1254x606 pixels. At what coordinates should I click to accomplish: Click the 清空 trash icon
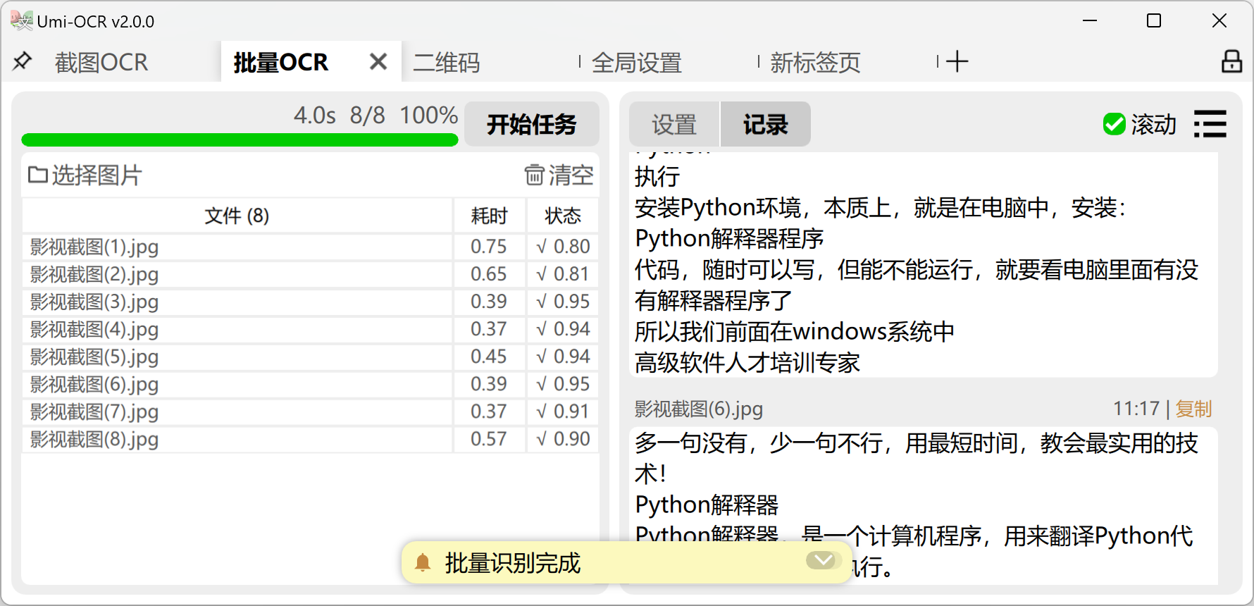[x=534, y=175]
